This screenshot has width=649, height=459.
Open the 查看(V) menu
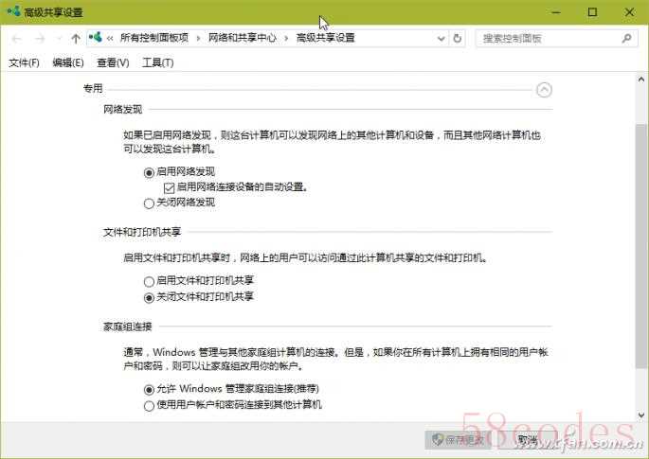(x=113, y=62)
